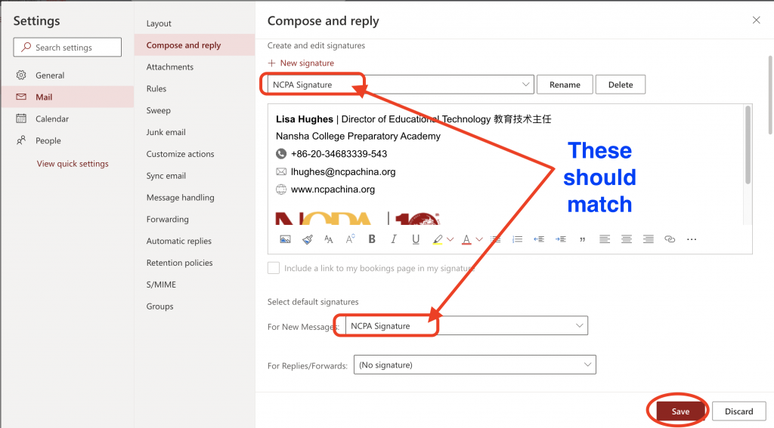This screenshot has width=774, height=428.
Task: Open the View quick settings link
Action: point(73,164)
